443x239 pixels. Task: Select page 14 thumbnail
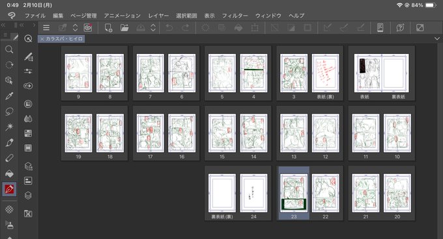click(253, 133)
